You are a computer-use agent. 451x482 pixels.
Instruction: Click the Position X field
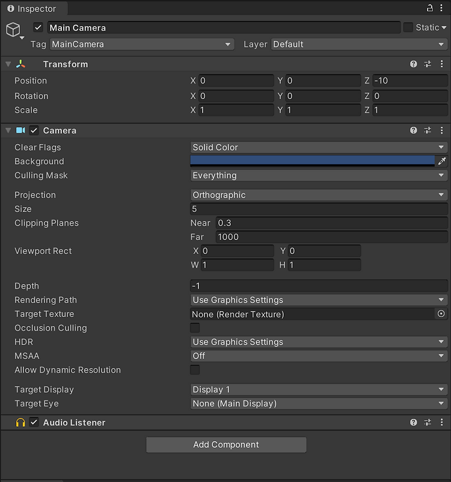(x=236, y=80)
